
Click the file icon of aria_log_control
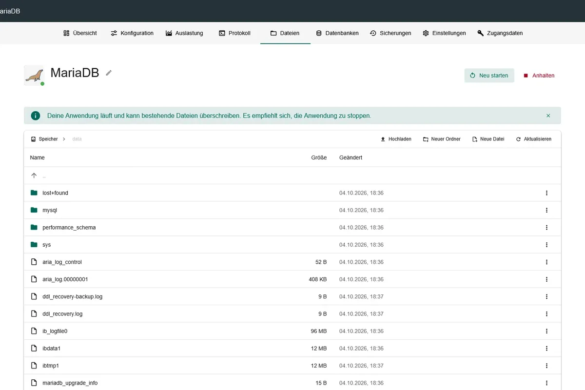pos(34,262)
